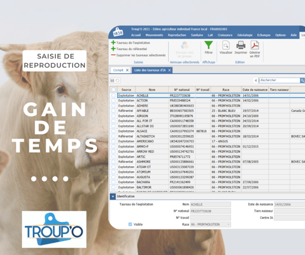This screenshot has height=255, width=305.
Task: Click the green Filtrer funnel icon
Action: 209,45
